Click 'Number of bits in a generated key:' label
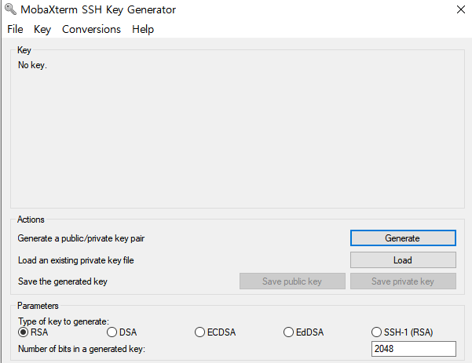 [82, 349]
